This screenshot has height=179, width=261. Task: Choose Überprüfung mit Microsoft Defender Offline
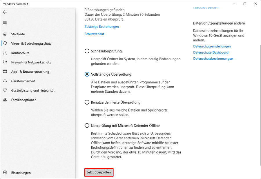(87, 126)
